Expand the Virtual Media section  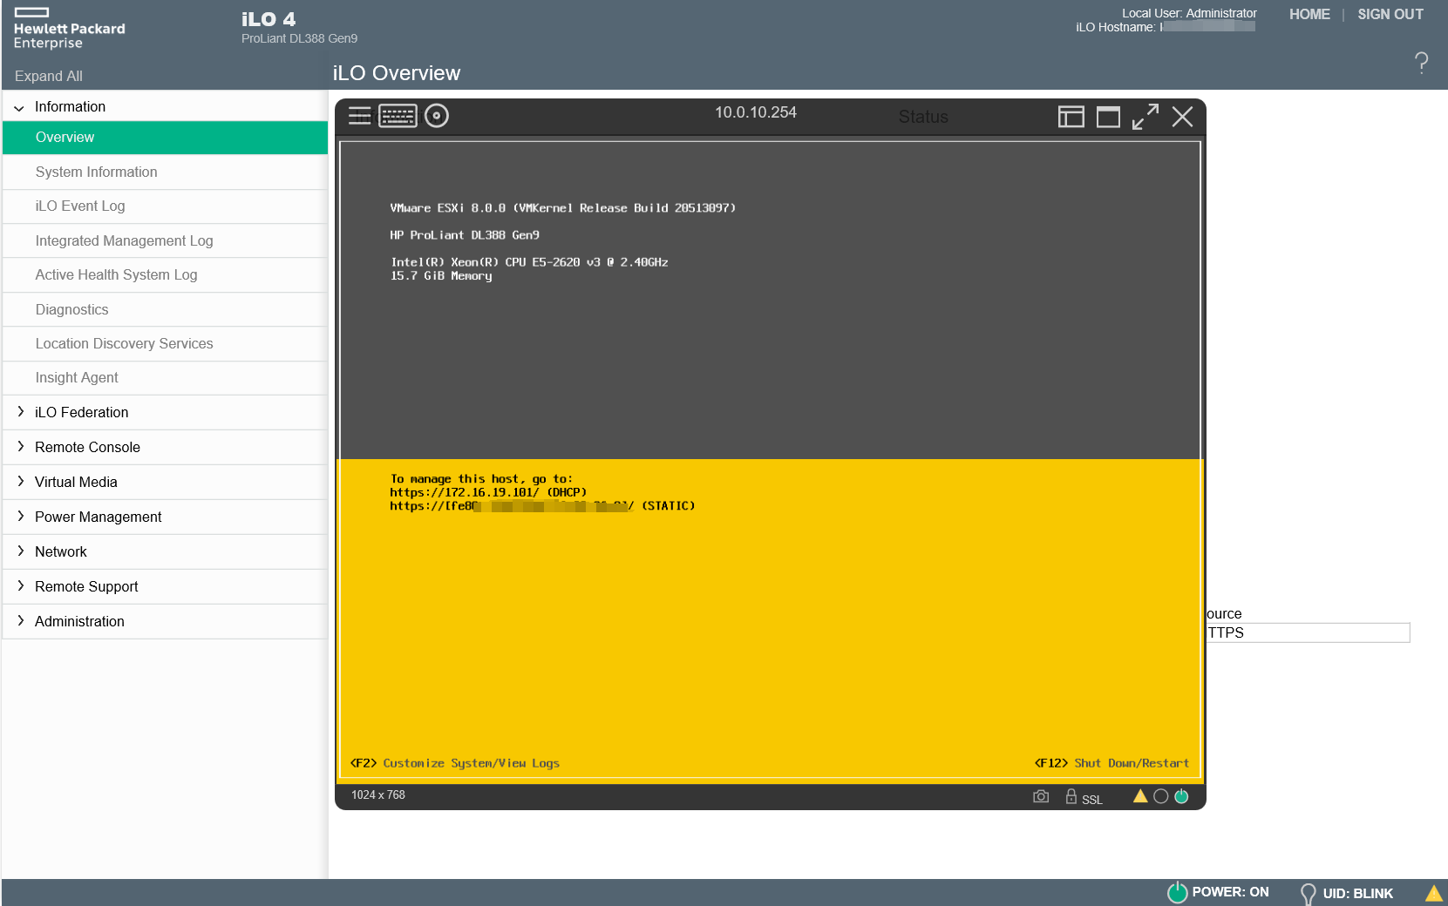[76, 482]
